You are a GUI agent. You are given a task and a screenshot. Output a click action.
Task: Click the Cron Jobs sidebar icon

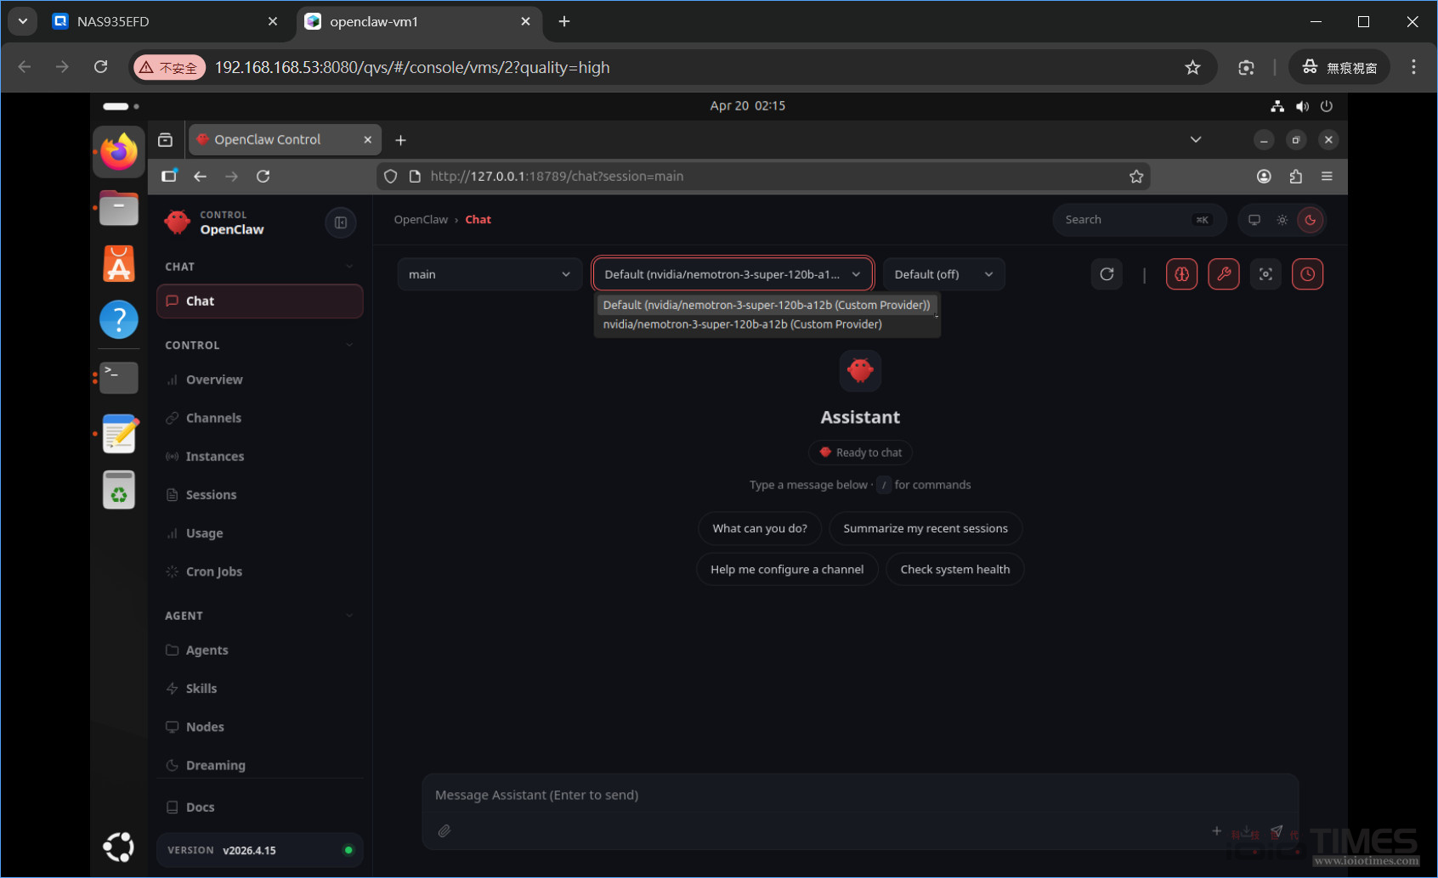click(x=173, y=571)
